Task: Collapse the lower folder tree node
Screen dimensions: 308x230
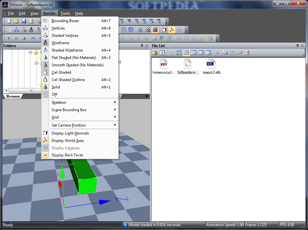Action: tap(36, 63)
